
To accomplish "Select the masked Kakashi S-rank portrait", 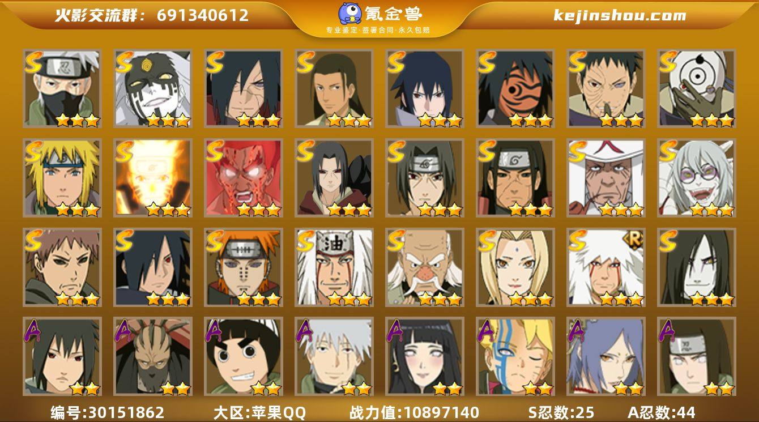I will 62,88.
